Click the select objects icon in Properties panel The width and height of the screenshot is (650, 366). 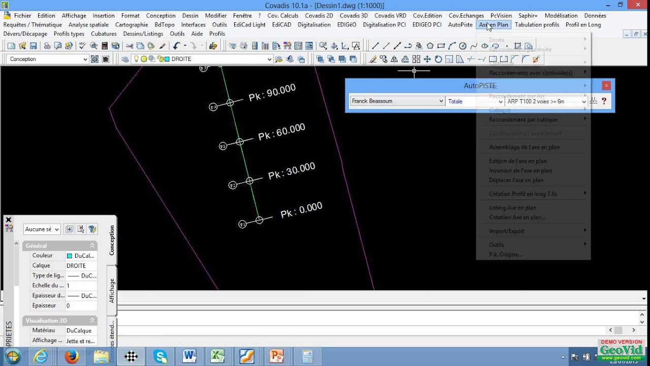(81, 229)
